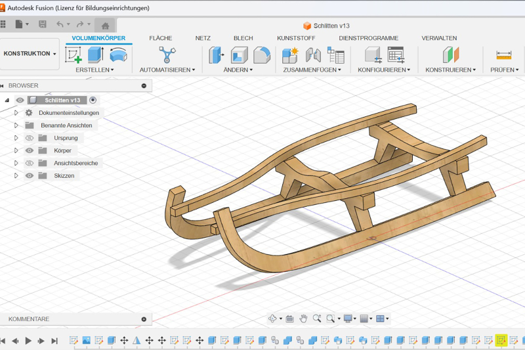Open Display Settings monitor icon
Screen dimensions: 525x350
coord(348,318)
